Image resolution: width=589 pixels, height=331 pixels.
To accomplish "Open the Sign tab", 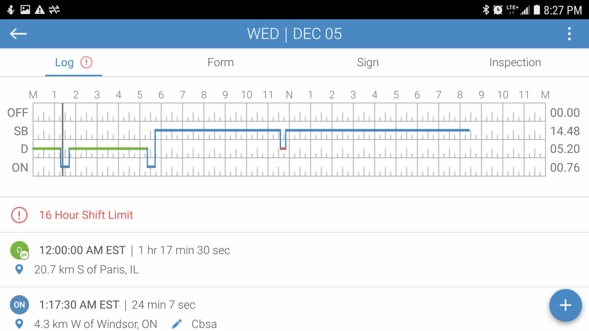I will [x=368, y=63].
